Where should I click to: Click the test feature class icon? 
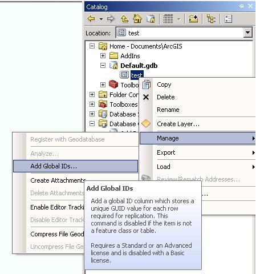pos(124,75)
